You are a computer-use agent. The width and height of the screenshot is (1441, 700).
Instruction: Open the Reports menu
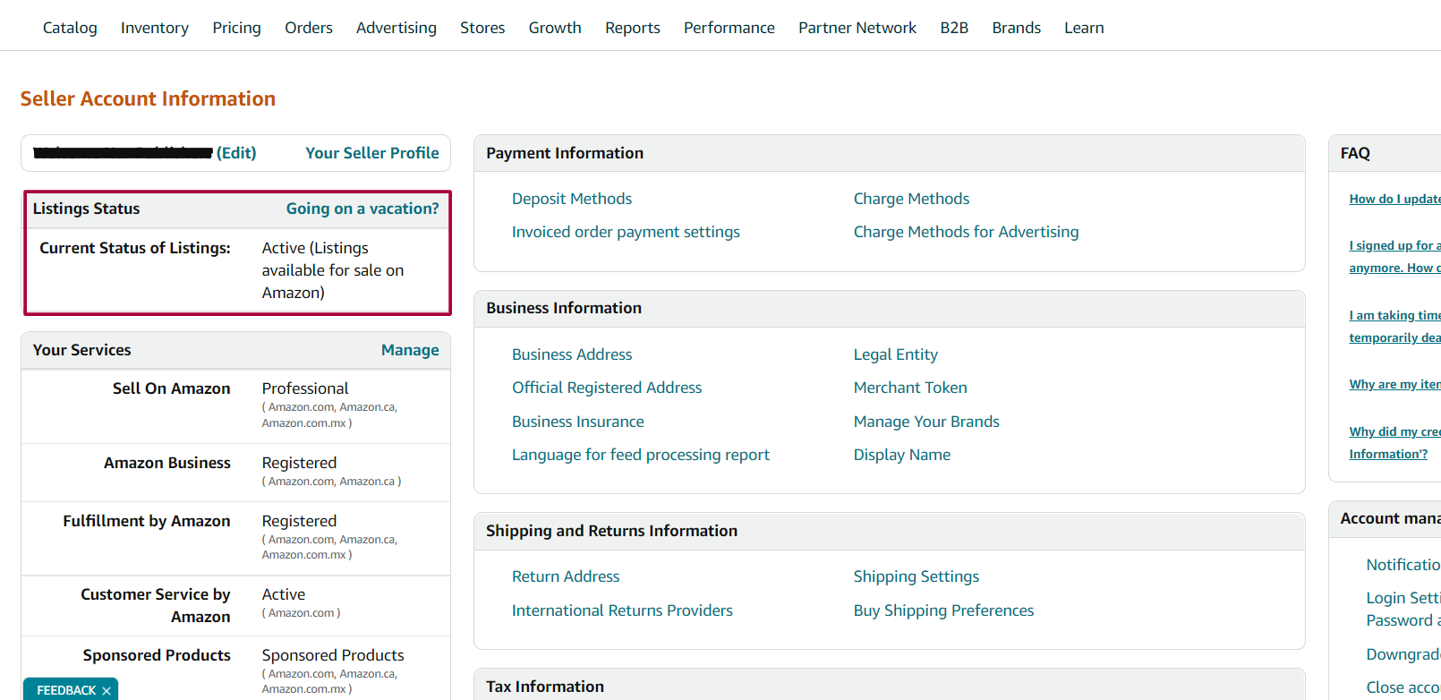(x=633, y=28)
